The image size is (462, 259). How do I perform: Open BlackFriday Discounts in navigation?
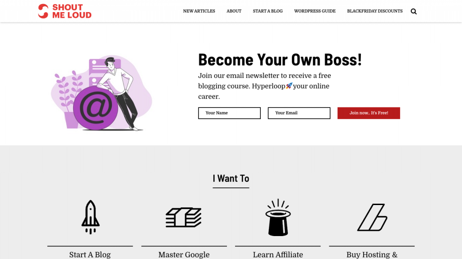[x=375, y=11]
